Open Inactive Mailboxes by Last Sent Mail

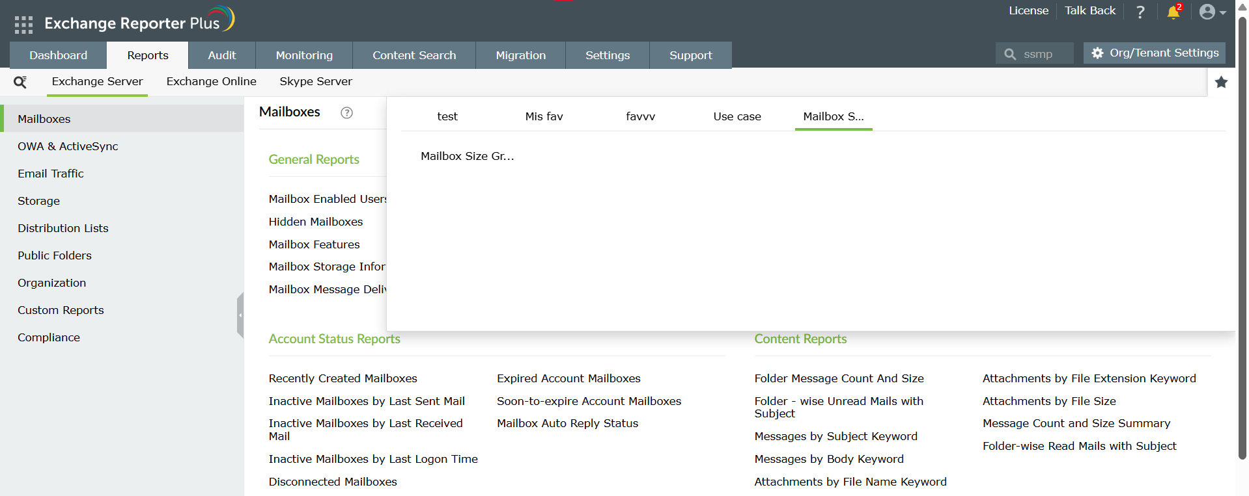(367, 401)
